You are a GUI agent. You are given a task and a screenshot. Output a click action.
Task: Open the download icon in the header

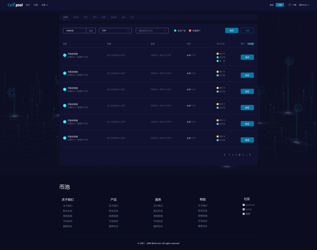point(290,5)
